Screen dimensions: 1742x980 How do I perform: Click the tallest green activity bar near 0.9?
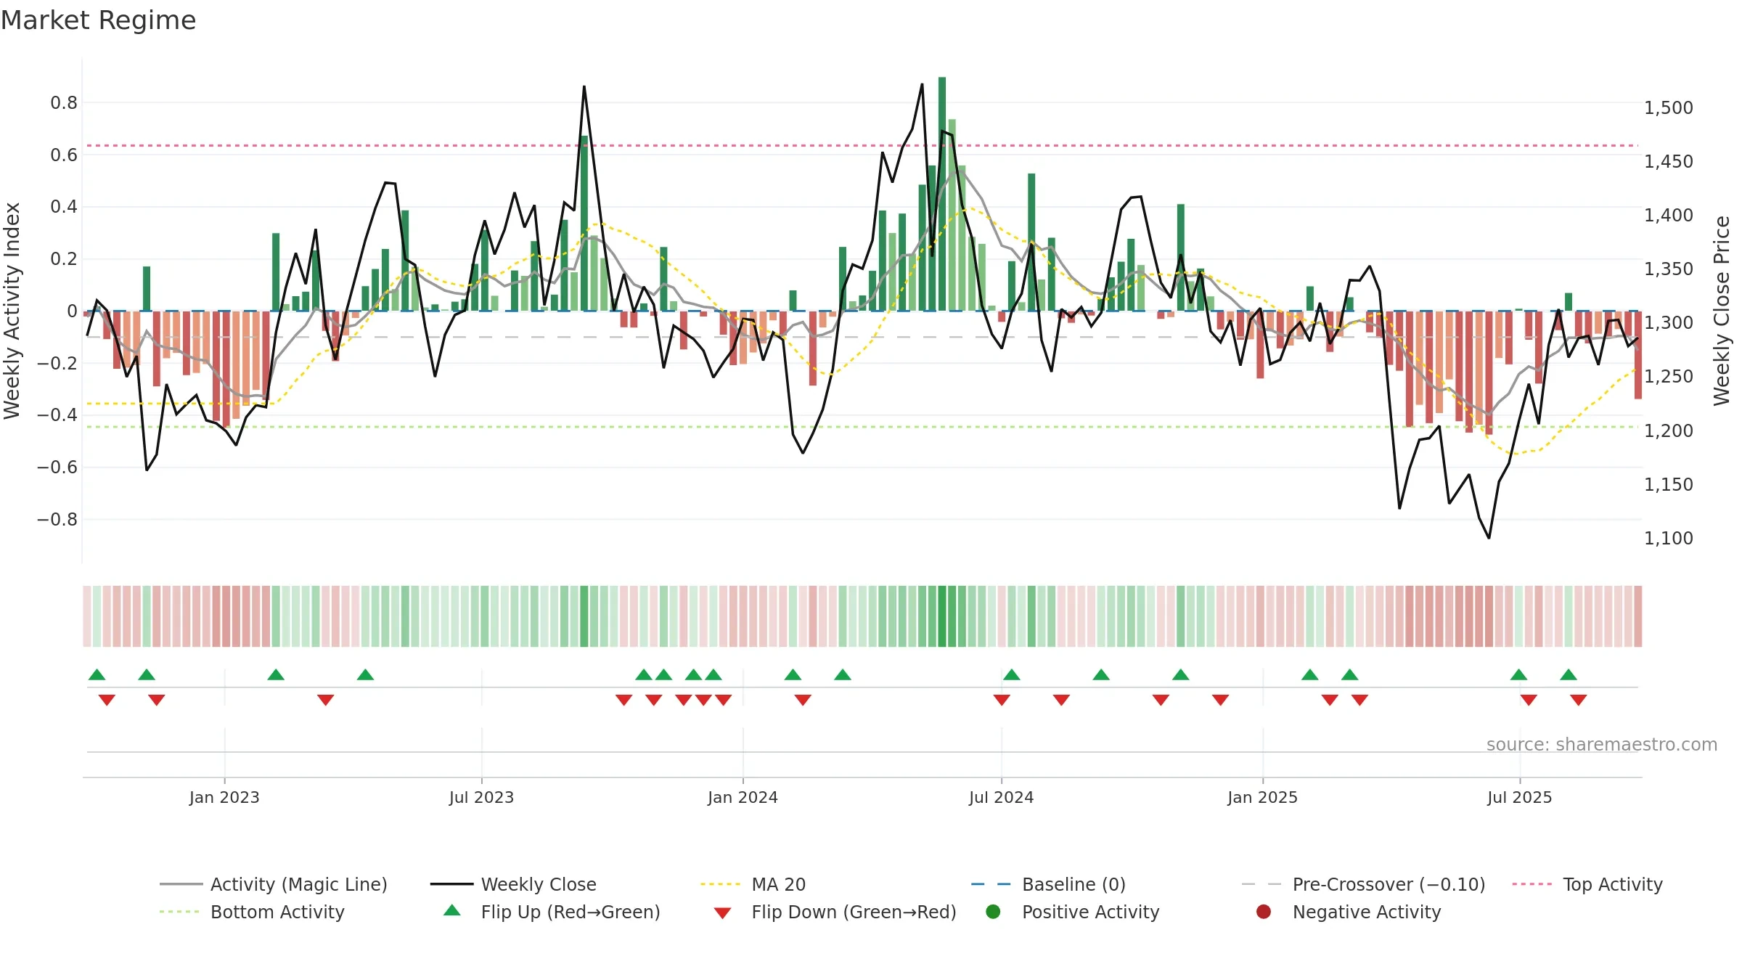point(942,194)
